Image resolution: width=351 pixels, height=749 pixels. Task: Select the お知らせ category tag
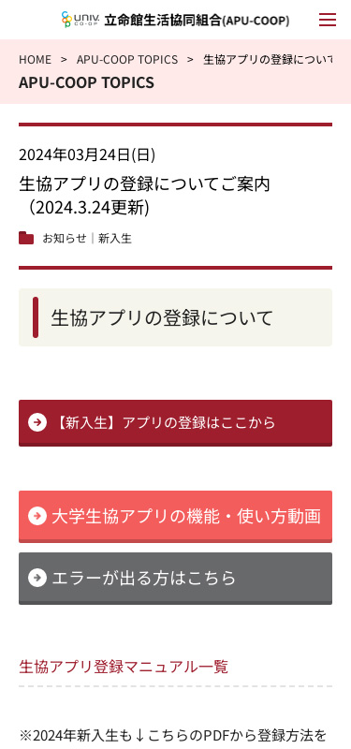[65, 239]
